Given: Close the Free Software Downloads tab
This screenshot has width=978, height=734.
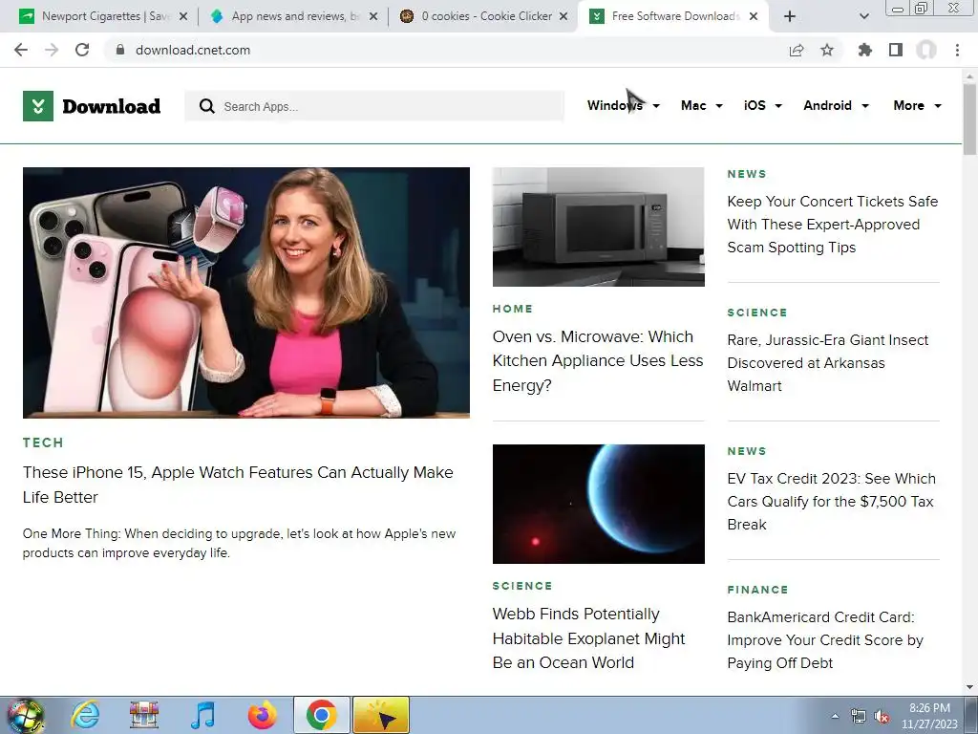Looking at the screenshot, I should pos(754,16).
